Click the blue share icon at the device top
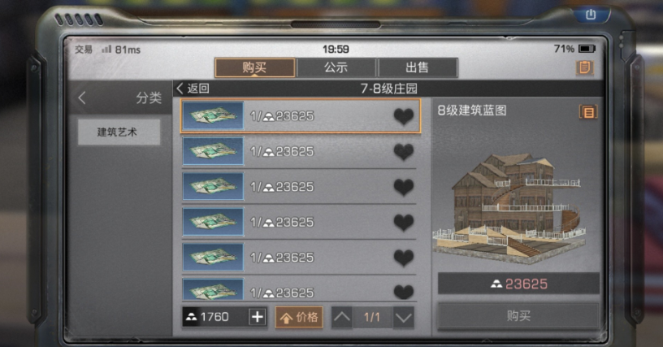663x347 pixels. [x=591, y=15]
